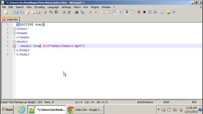Click the Close All toolbar icon

[33, 12]
